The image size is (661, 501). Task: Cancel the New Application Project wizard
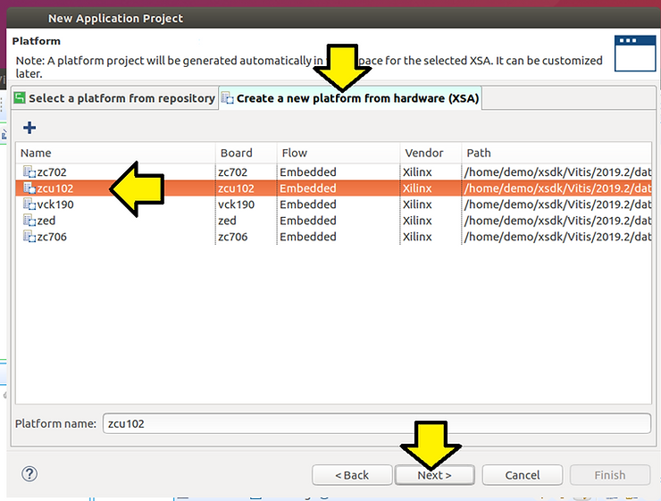[x=522, y=475]
